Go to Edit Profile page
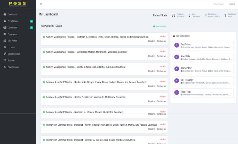 tap(12, 41)
